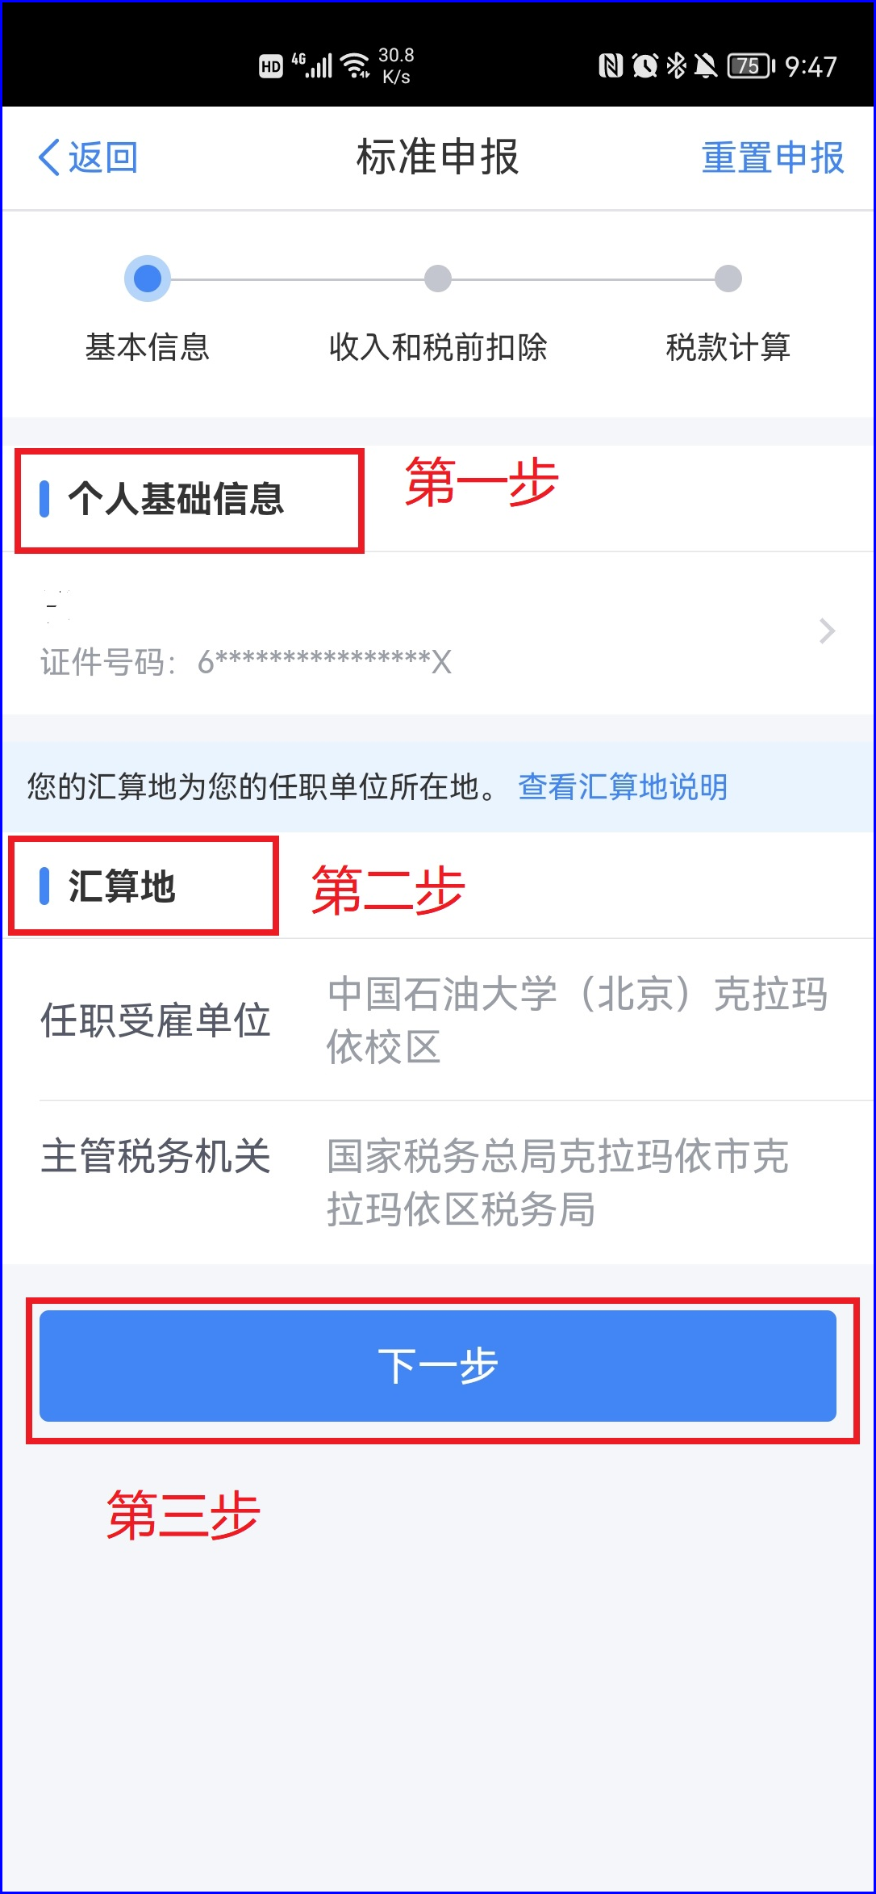Open the 查看汇算地说明 link
Image resolution: width=876 pixels, height=1894 pixels.
tap(623, 786)
